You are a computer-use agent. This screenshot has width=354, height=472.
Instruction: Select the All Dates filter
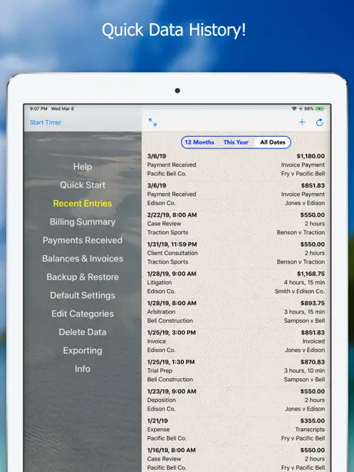pos(272,142)
